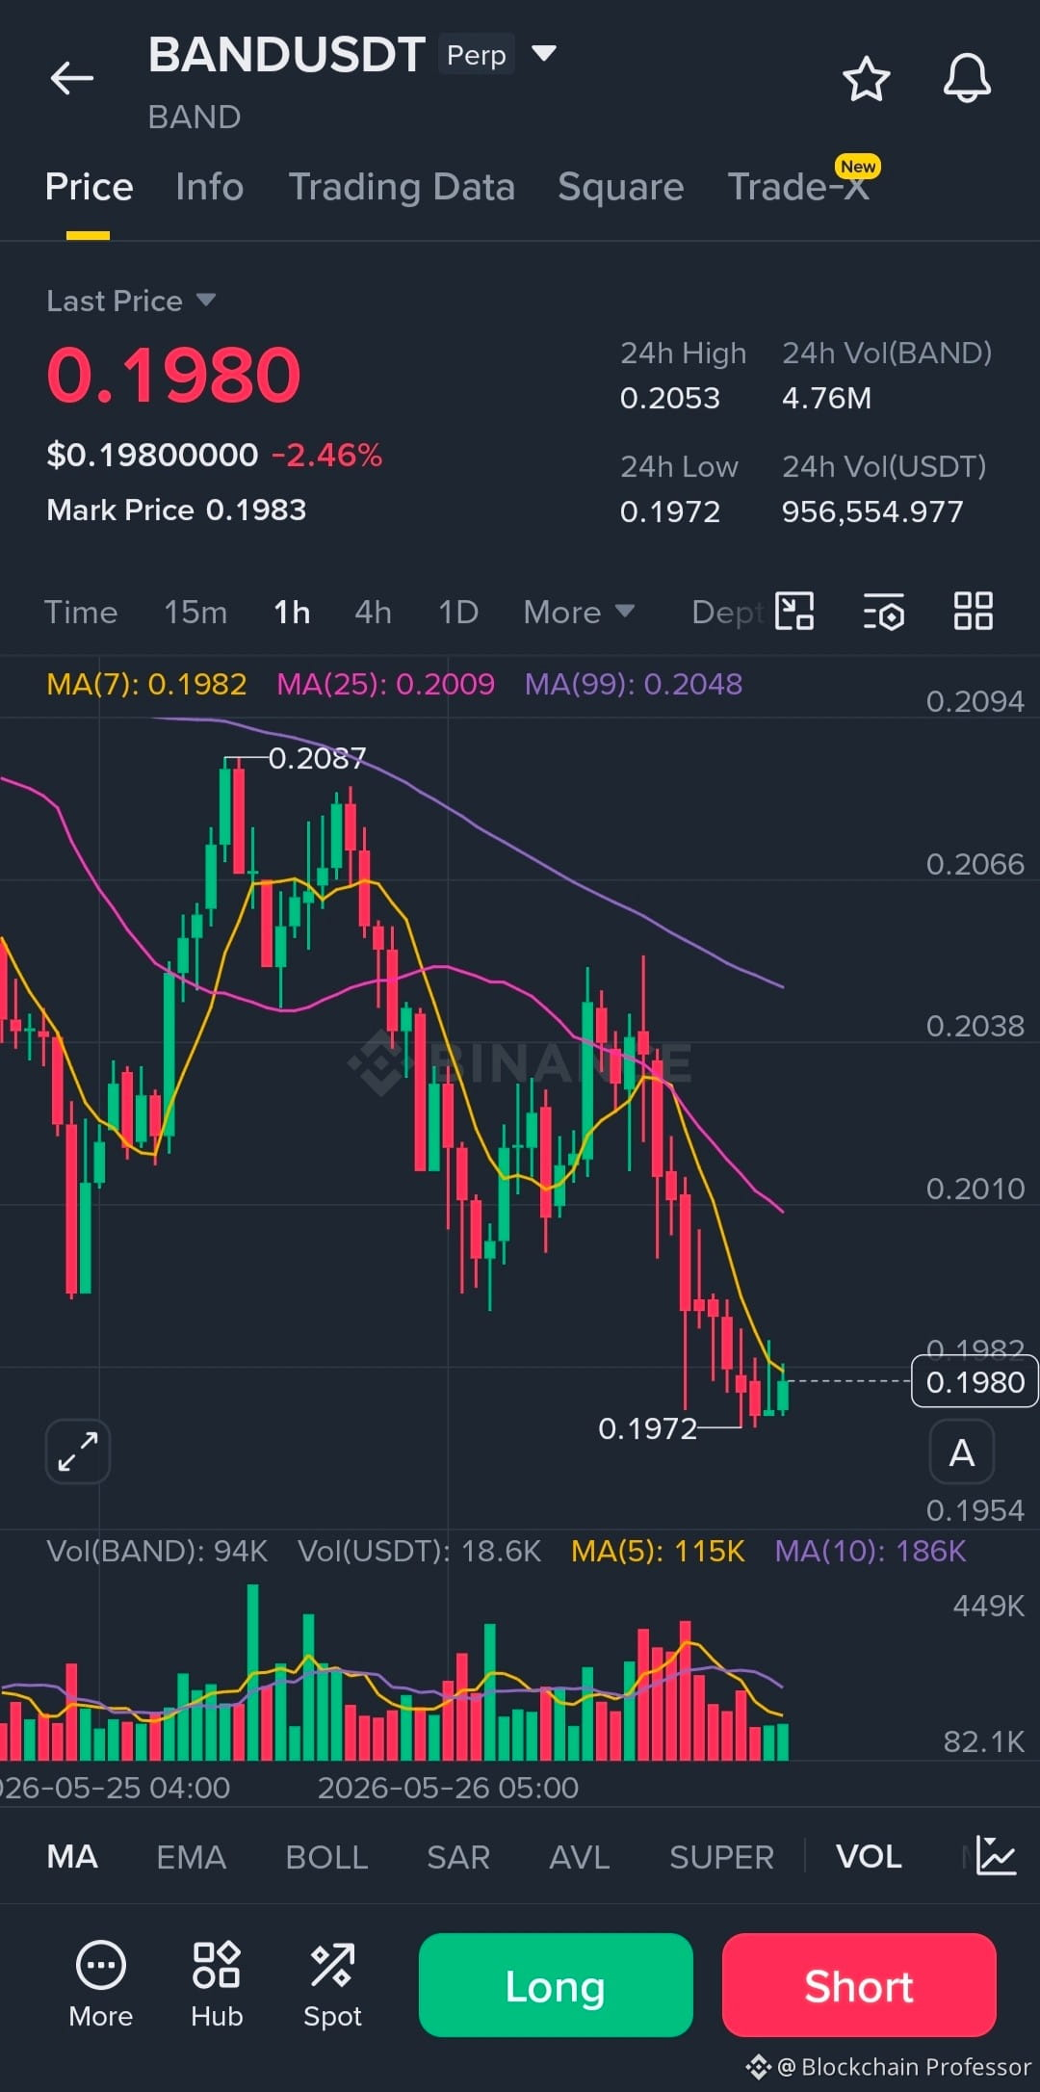Tap the MA(7): 0.1982 label
1040x2092 pixels.
146,684
